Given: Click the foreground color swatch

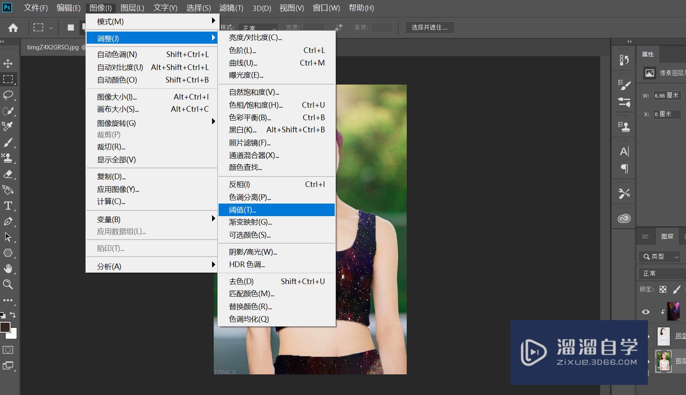Looking at the screenshot, I should 5,327.
